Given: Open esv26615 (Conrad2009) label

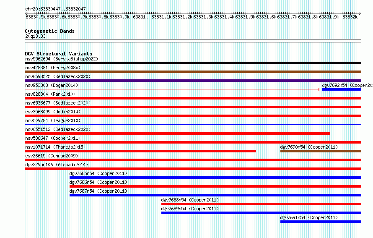Looking at the screenshot, I should point(52,156).
